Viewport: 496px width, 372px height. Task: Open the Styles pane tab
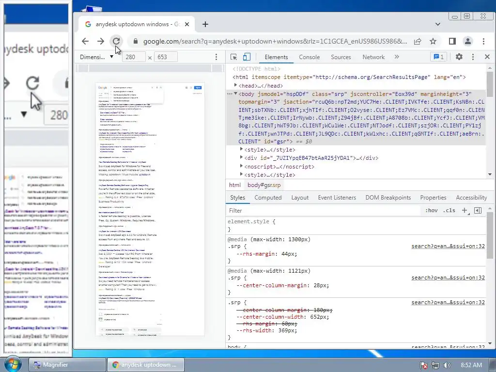[237, 198]
